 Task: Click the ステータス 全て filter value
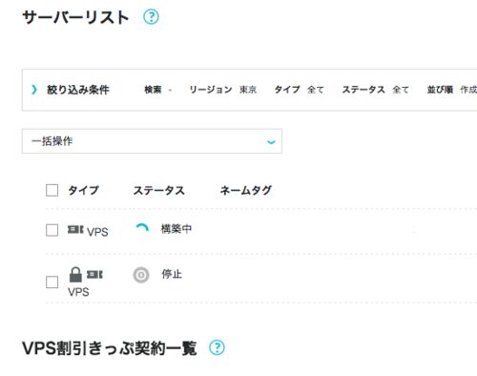[x=401, y=90]
